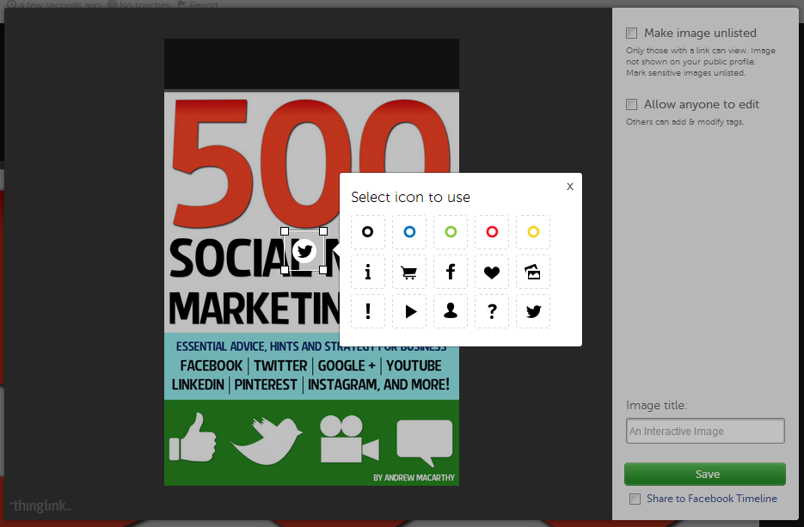Choose the person silhouette icon
This screenshot has height=527, width=804.
[x=451, y=311]
